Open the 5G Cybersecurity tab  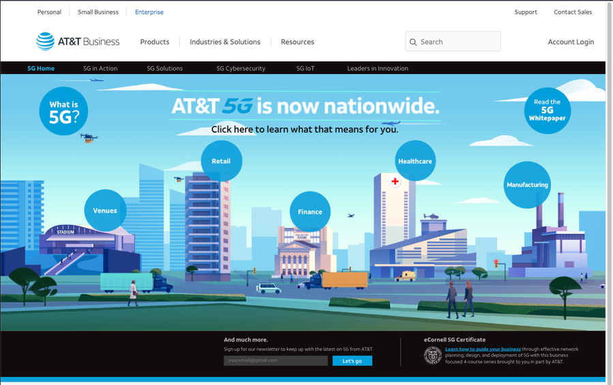tap(241, 68)
